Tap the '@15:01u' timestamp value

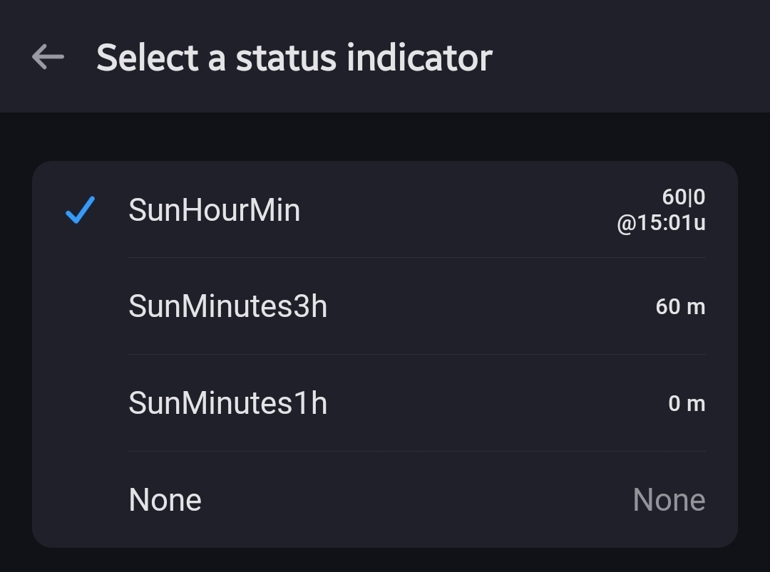point(661,223)
